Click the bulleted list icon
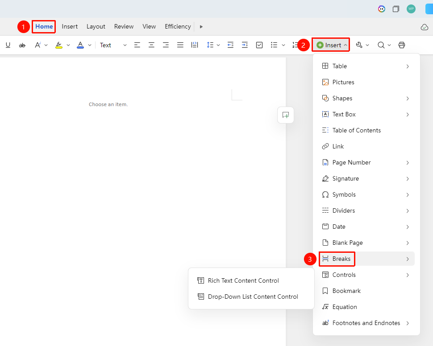 click(274, 45)
